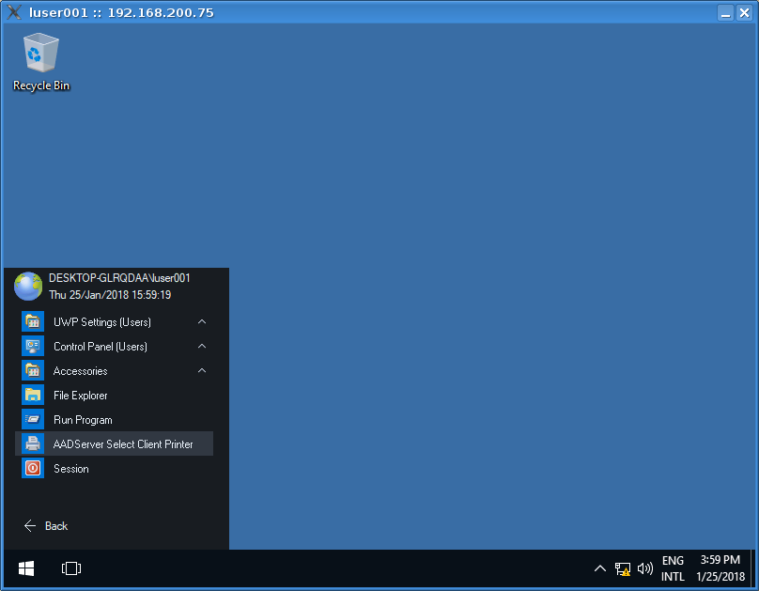Click the Control Panel (Users) icon

click(34, 347)
